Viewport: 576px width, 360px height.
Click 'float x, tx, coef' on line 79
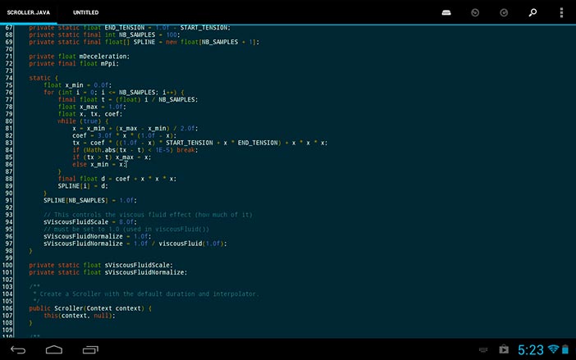pos(90,114)
